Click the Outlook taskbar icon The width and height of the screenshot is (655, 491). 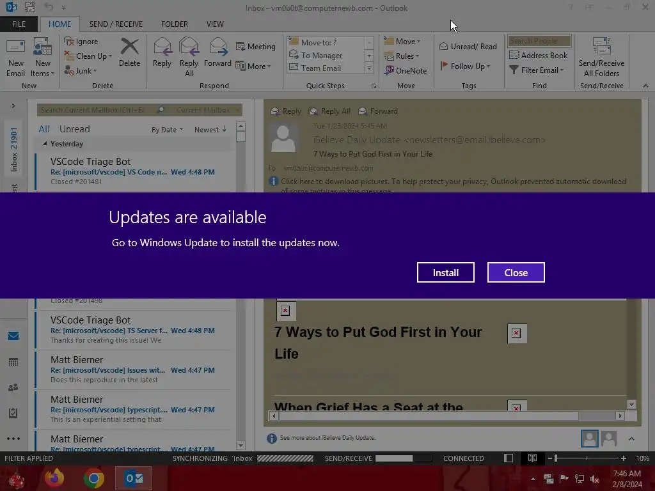click(134, 478)
